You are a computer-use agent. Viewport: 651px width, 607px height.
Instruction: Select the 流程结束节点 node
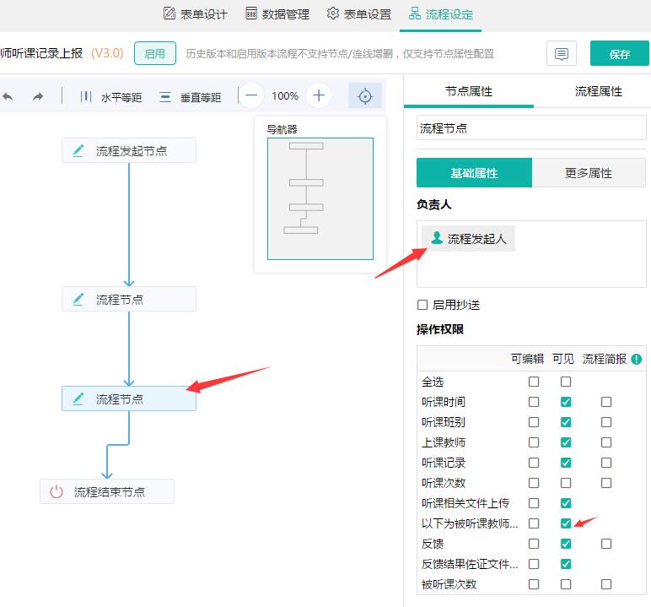[107, 492]
